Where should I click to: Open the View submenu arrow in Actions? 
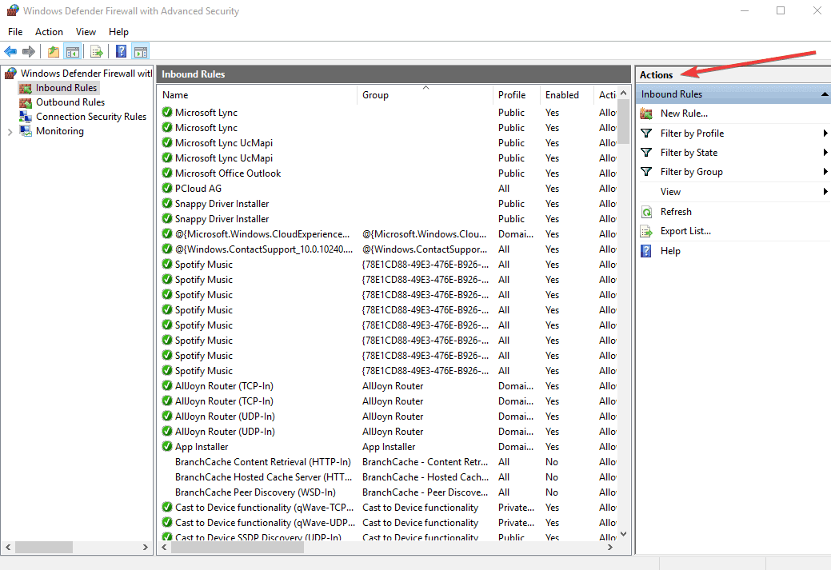pos(825,192)
